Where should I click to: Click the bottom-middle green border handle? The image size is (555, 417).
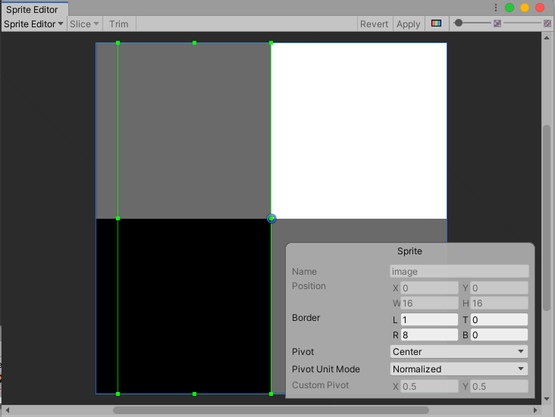(x=194, y=394)
